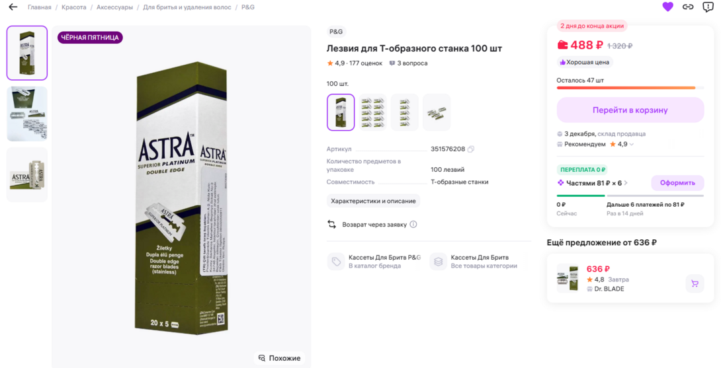This screenshot has width=721, height=368.
Task: Go to Красота breadcrumb category
Action: coord(74,7)
